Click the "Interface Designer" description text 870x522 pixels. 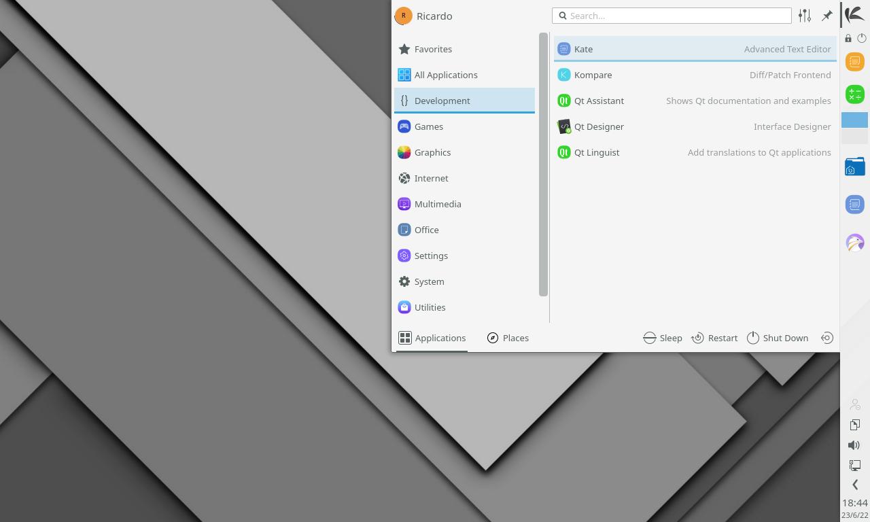pyautogui.click(x=793, y=126)
